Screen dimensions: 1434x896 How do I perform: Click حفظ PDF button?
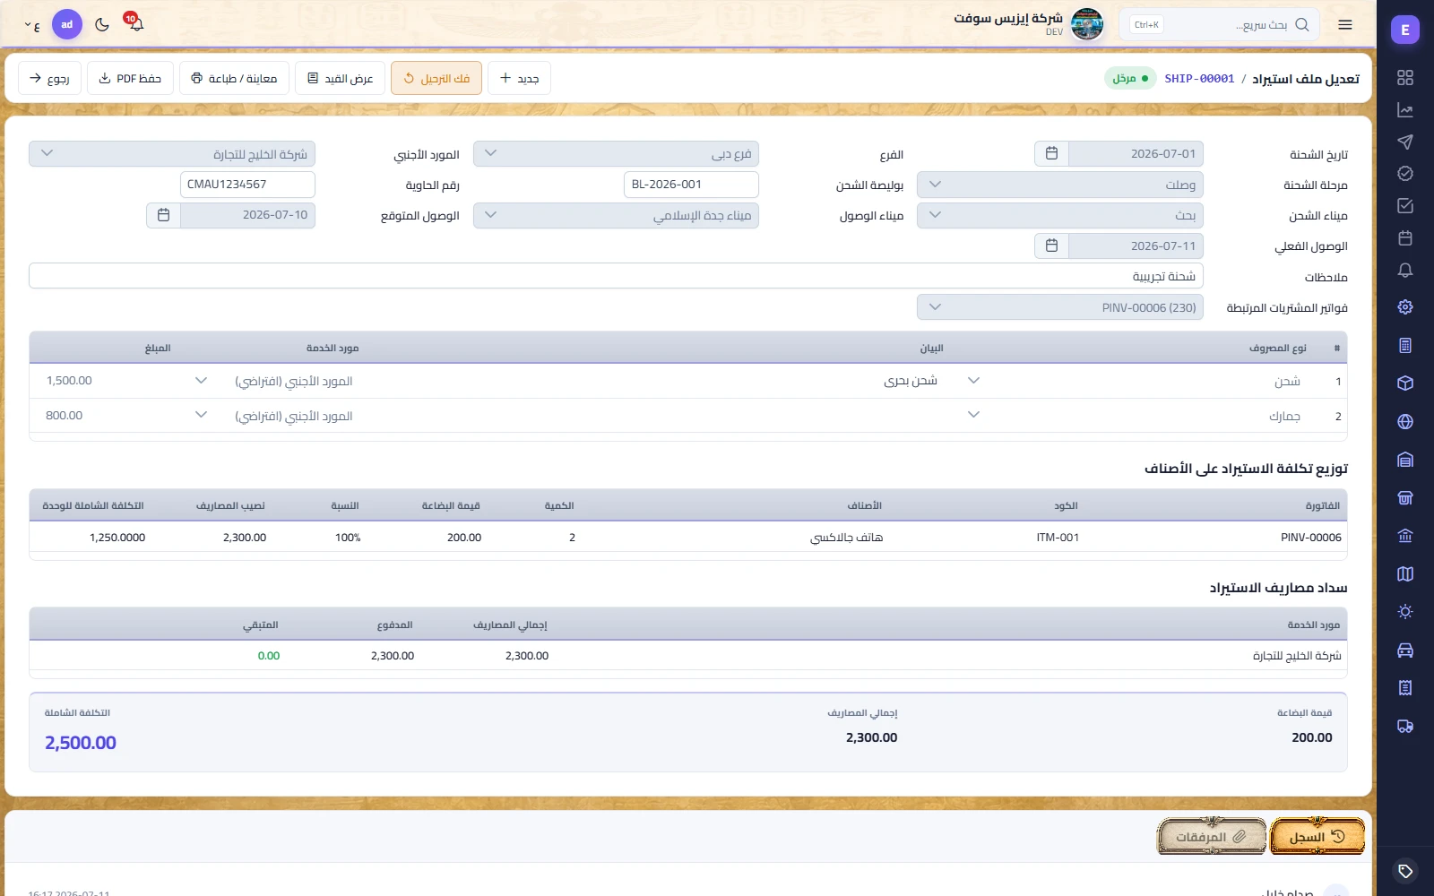coord(130,78)
